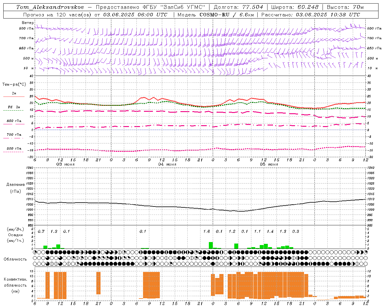This screenshot has width=383, height=306.
Task: Click the latitude value Широта: 60.248
Action: (295, 7)
